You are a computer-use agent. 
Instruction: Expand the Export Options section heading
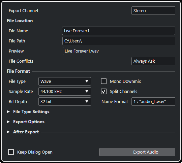click(29, 122)
